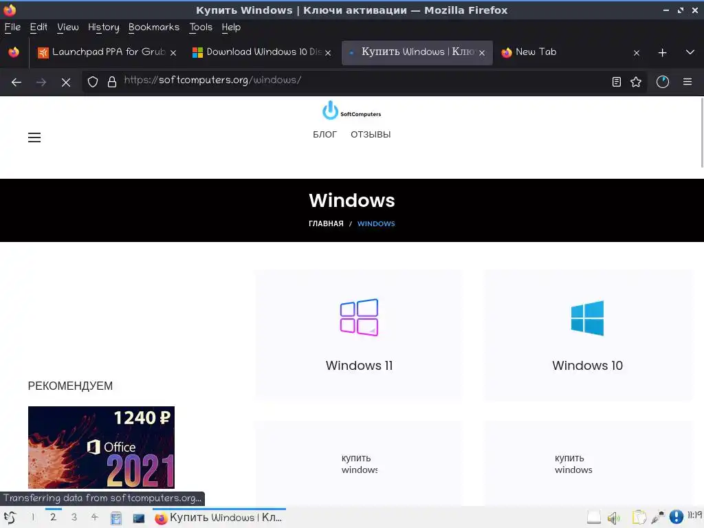Screen dimensions: 704x528
Task: Close the Купить Windows tab
Action: 482,53
